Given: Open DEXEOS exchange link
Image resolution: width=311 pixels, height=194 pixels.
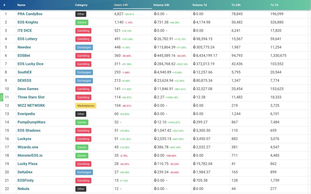Looking at the screenshot, I should (x=24, y=81).
